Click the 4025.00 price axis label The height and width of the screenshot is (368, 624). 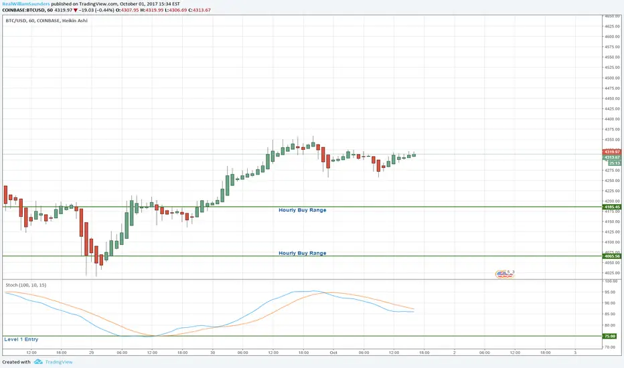pos(612,273)
